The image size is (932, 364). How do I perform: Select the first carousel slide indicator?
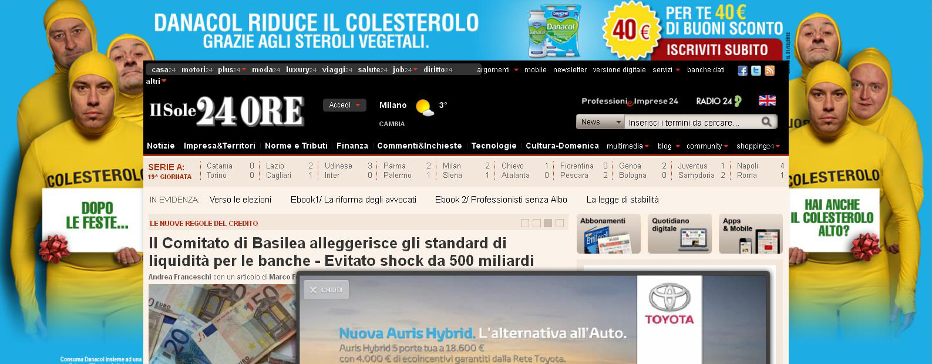524,223
